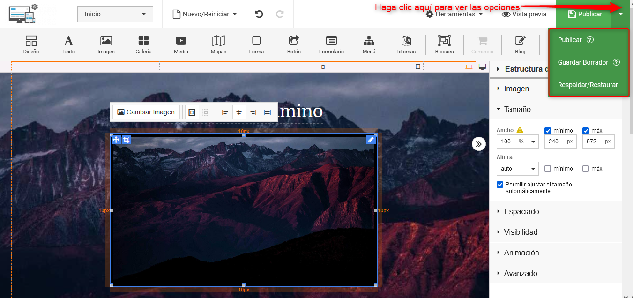Choose Guardar Borrador from the menu
This screenshot has height=298, width=633.
tap(583, 62)
